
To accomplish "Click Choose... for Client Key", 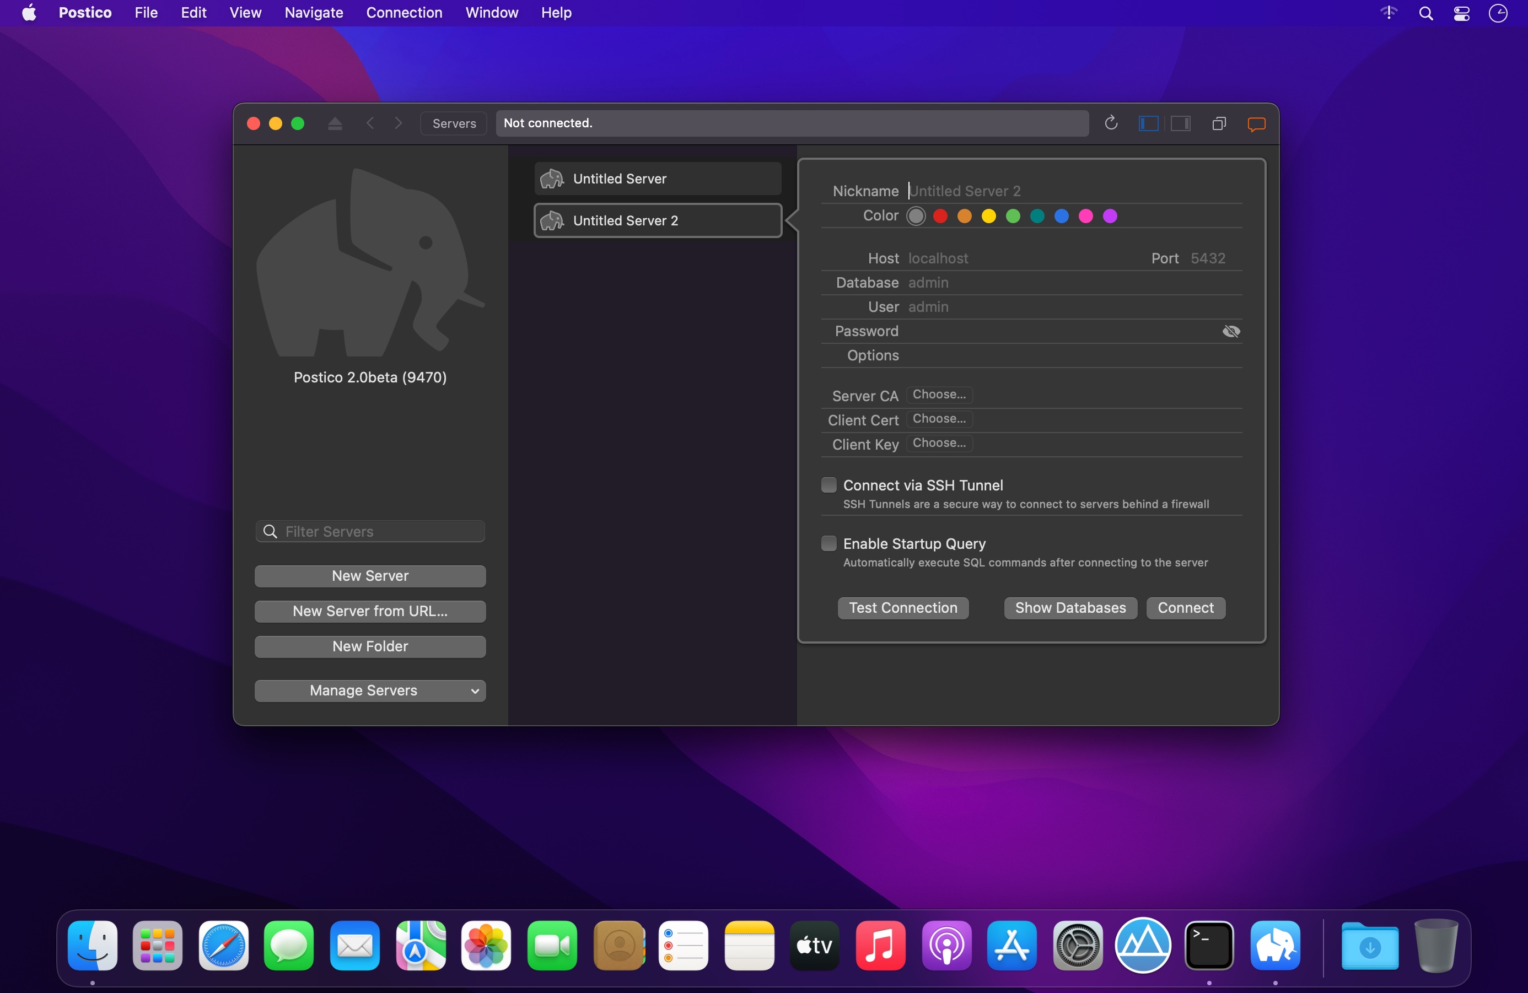I will (939, 444).
